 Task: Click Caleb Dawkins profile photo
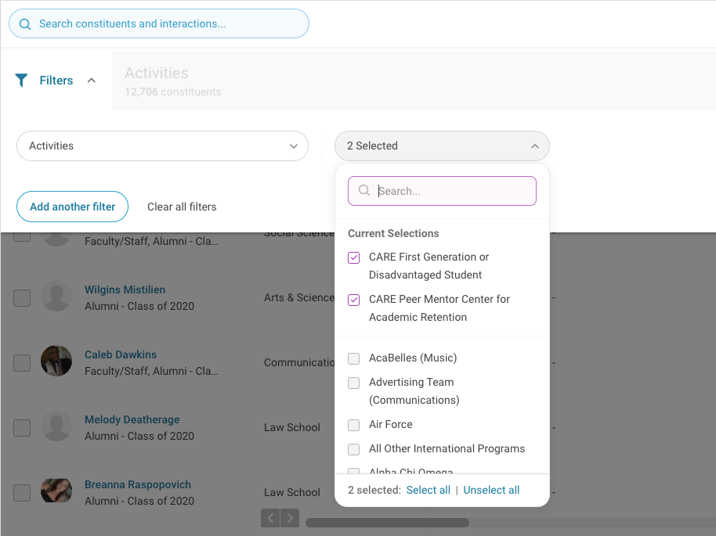(56, 361)
